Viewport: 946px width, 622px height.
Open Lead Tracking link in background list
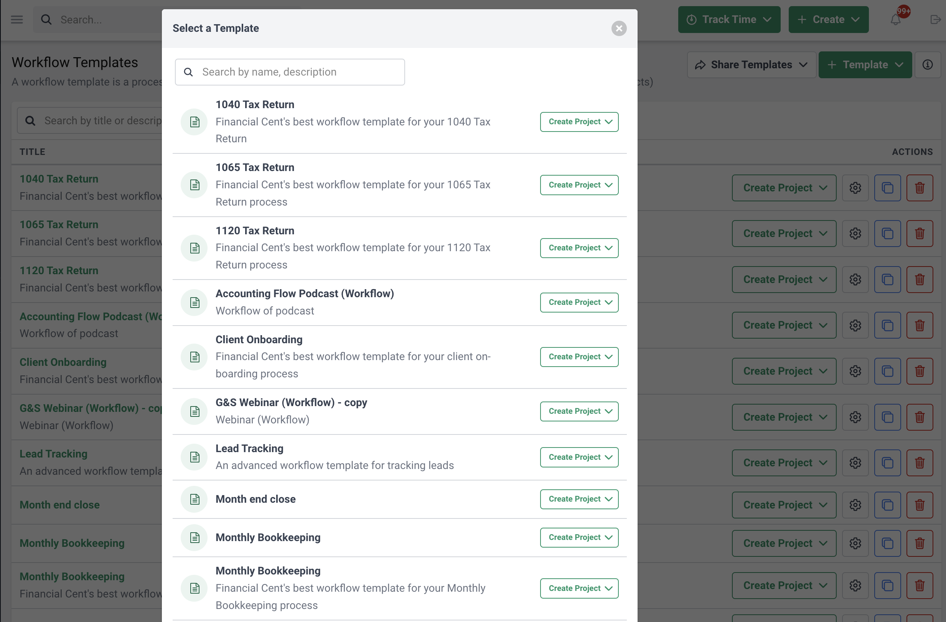(54, 454)
